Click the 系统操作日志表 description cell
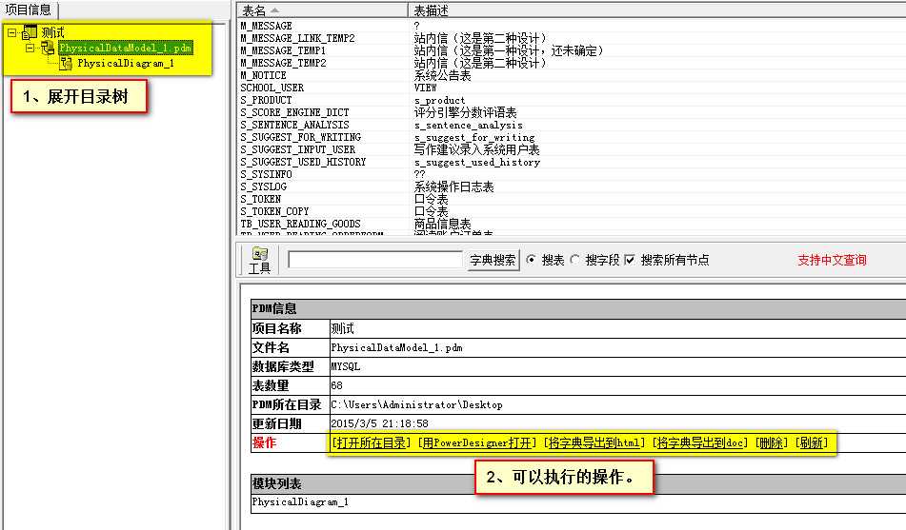 coord(454,186)
